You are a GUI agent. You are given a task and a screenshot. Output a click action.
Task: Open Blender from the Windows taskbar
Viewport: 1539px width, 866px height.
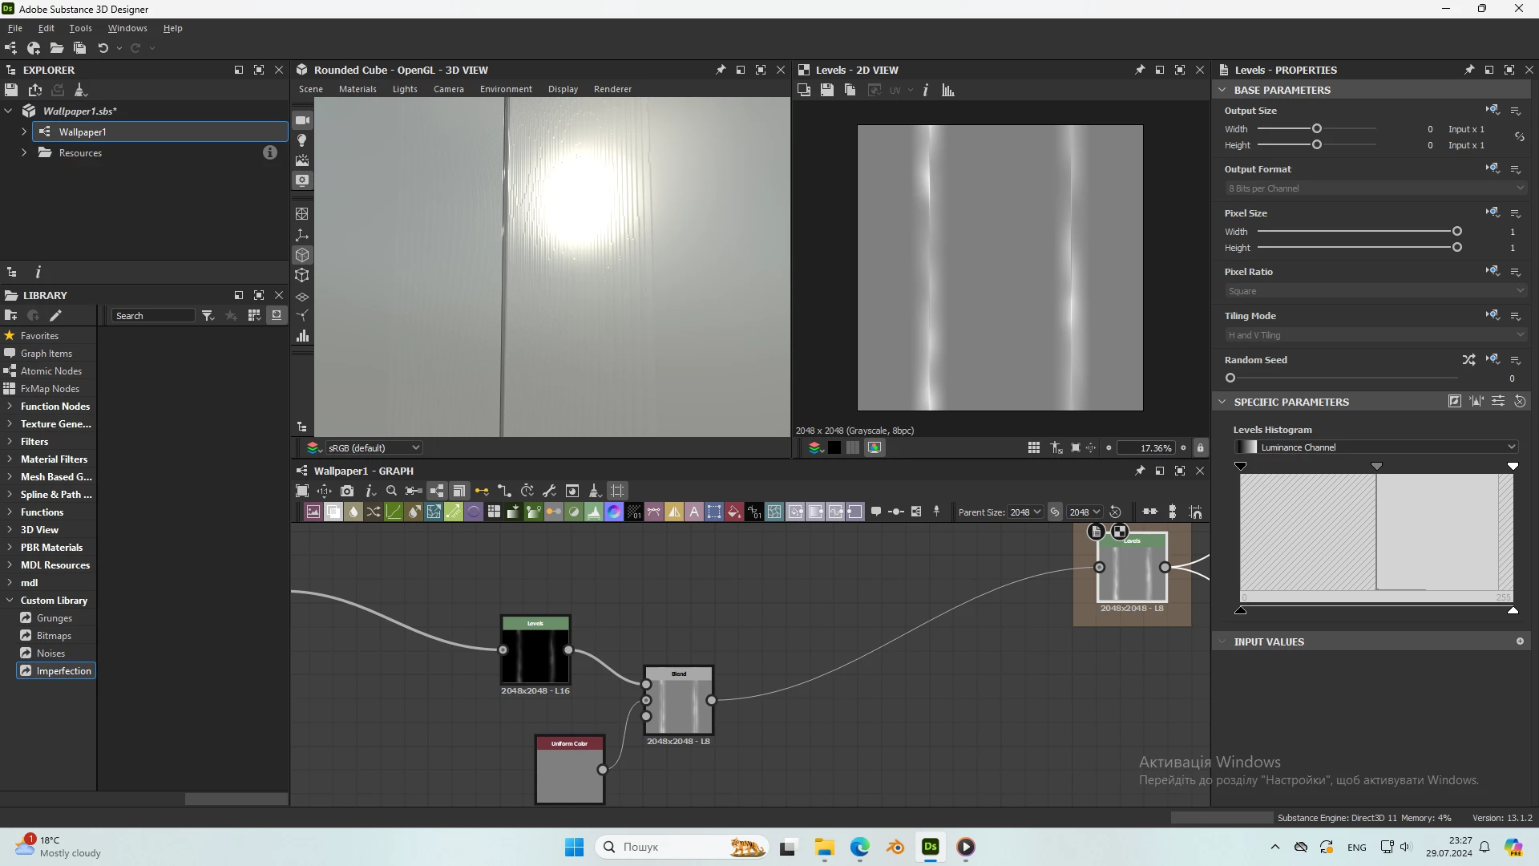(895, 847)
